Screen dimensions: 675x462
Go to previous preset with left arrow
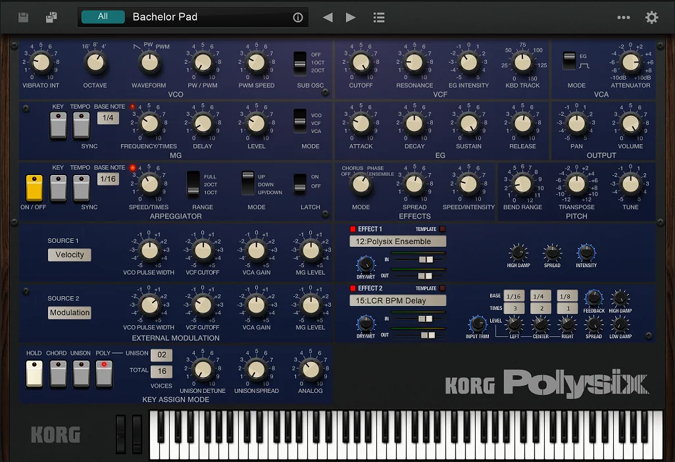pyautogui.click(x=328, y=18)
